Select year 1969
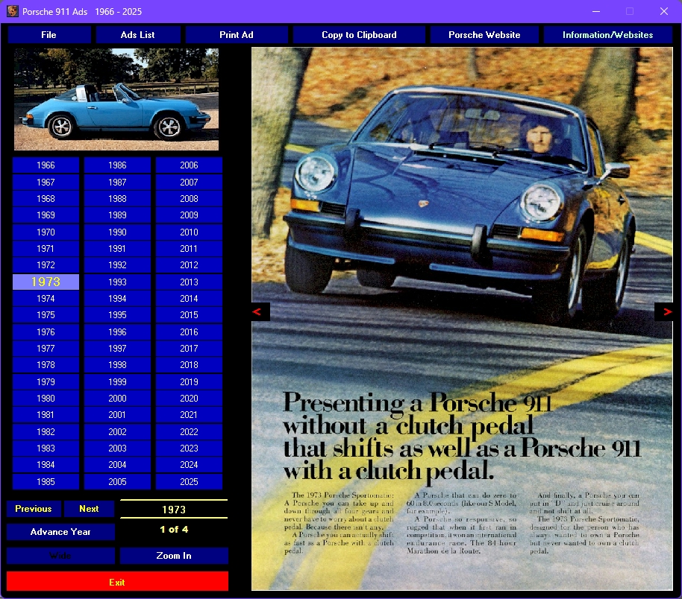This screenshot has height=599, width=682. click(46, 215)
